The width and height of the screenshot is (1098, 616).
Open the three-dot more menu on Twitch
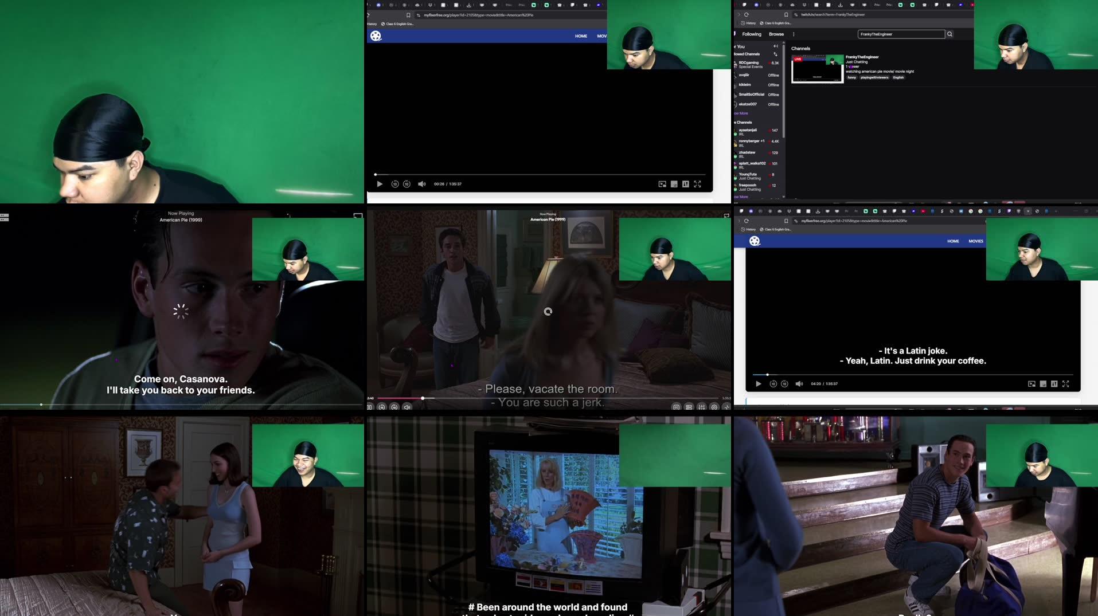(794, 34)
